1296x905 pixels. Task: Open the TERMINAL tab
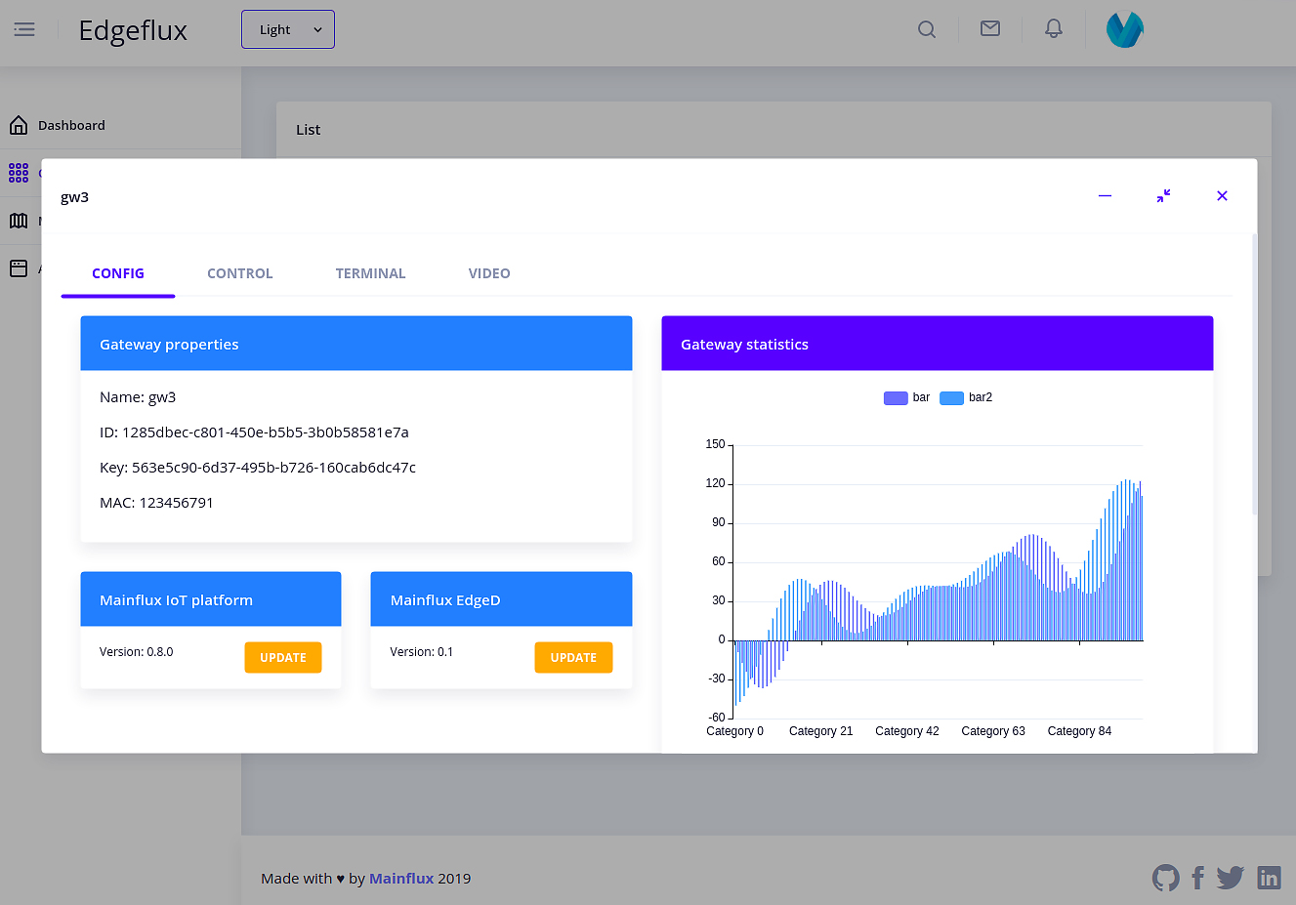pos(370,273)
